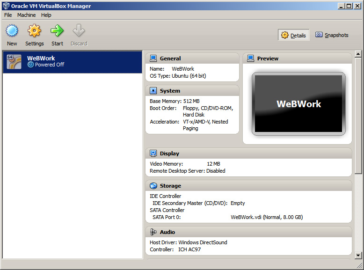This screenshot has height=270, width=364.
Task: Open the File menu
Action: click(8, 15)
